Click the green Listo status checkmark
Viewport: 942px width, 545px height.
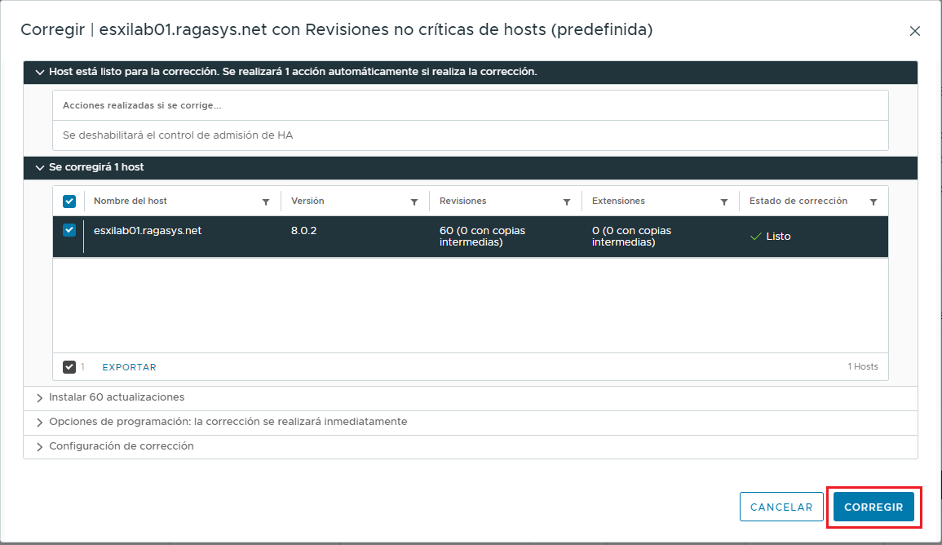754,236
